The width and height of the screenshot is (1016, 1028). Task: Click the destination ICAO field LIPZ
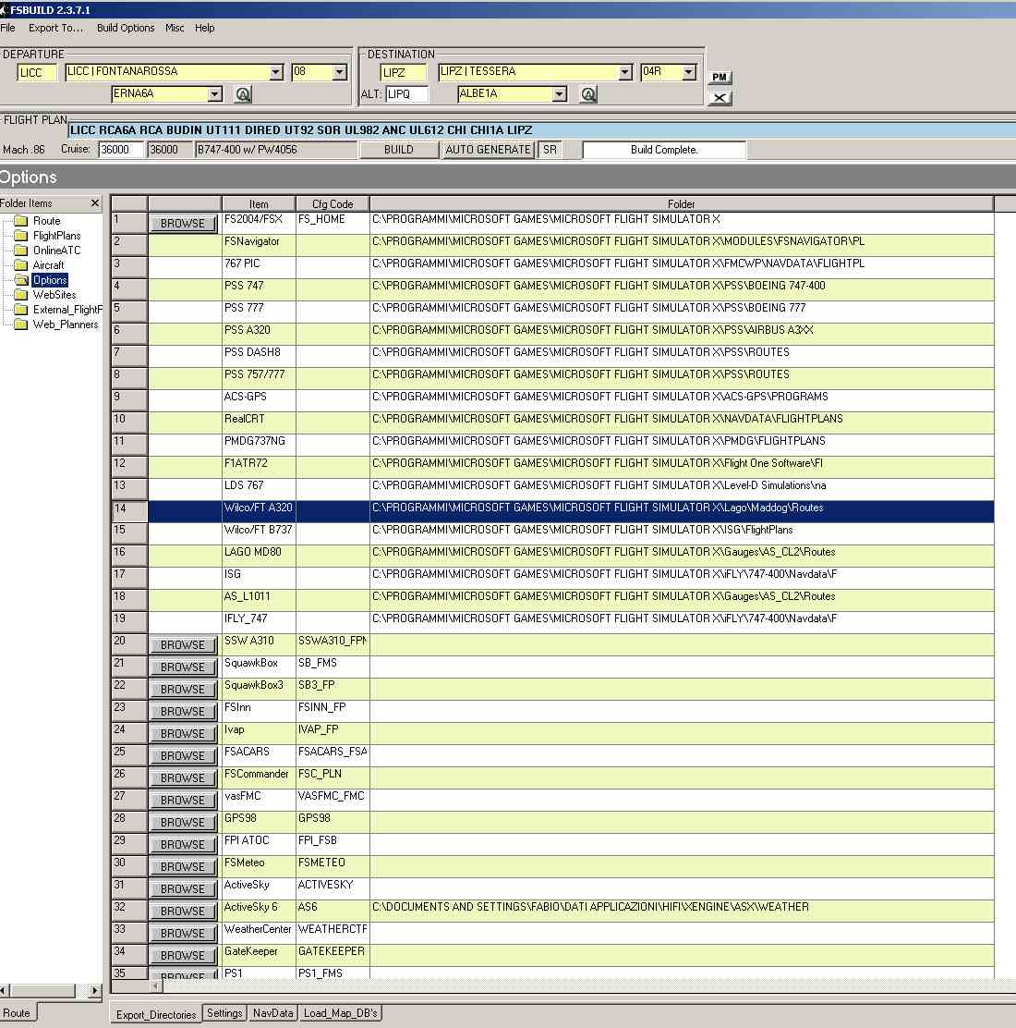(403, 73)
